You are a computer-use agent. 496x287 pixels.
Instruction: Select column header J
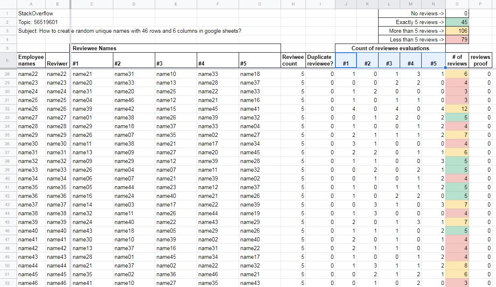pyautogui.click(x=346, y=4)
